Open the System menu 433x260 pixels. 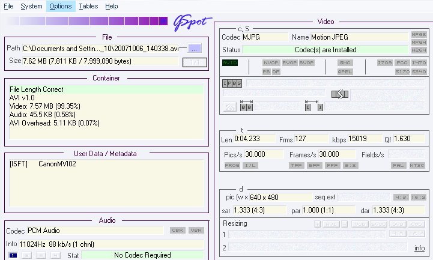(31, 6)
